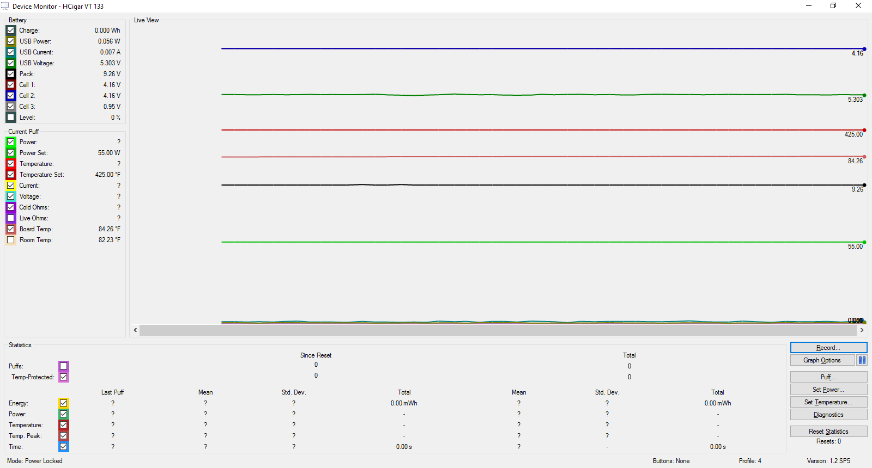Disable the Board Temp checkbox
Viewport: 872px width, 468px height.
click(11, 229)
